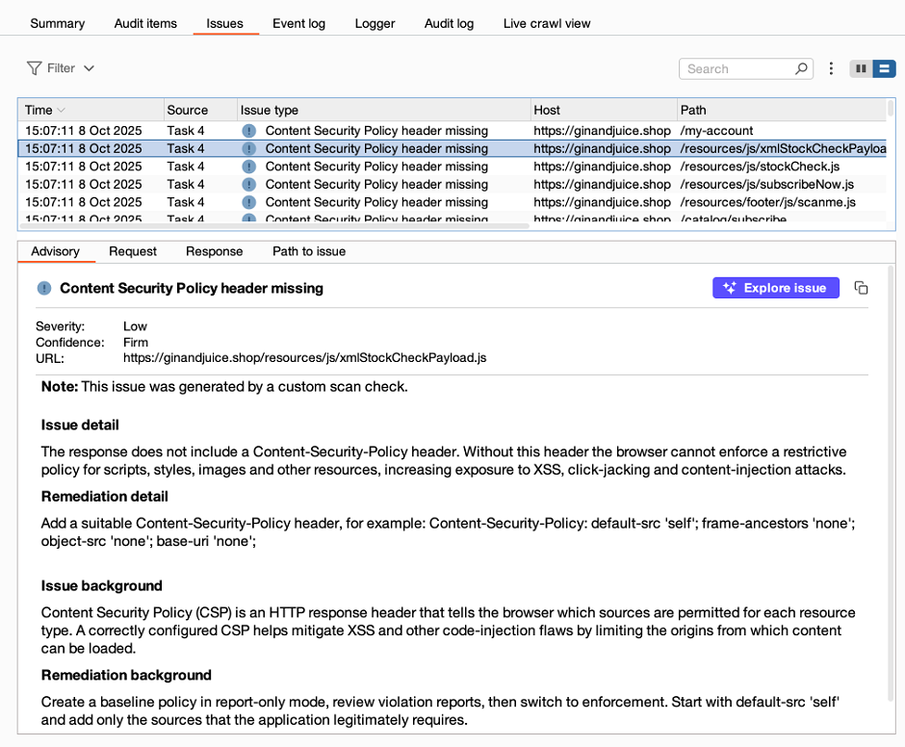This screenshot has height=747, width=905.
Task: Click the info icon beside advisory title
Action: [x=44, y=288]
